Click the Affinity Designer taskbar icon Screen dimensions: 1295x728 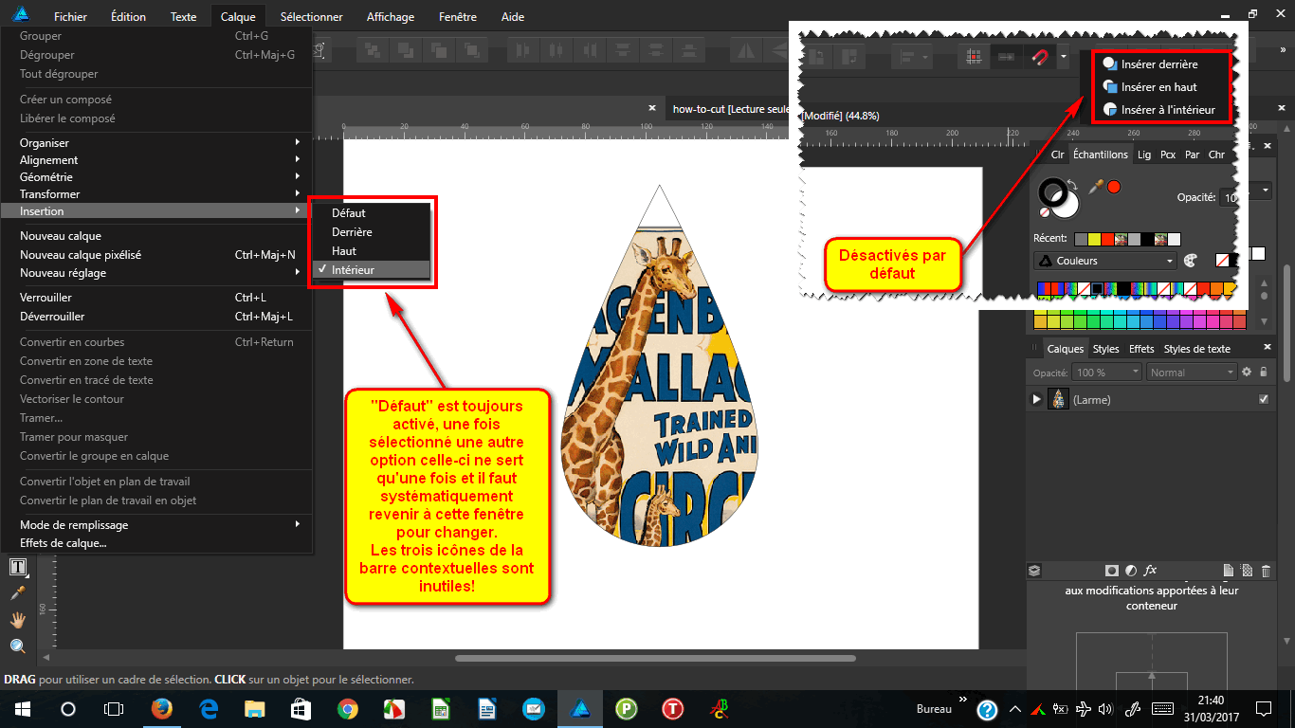579,708
